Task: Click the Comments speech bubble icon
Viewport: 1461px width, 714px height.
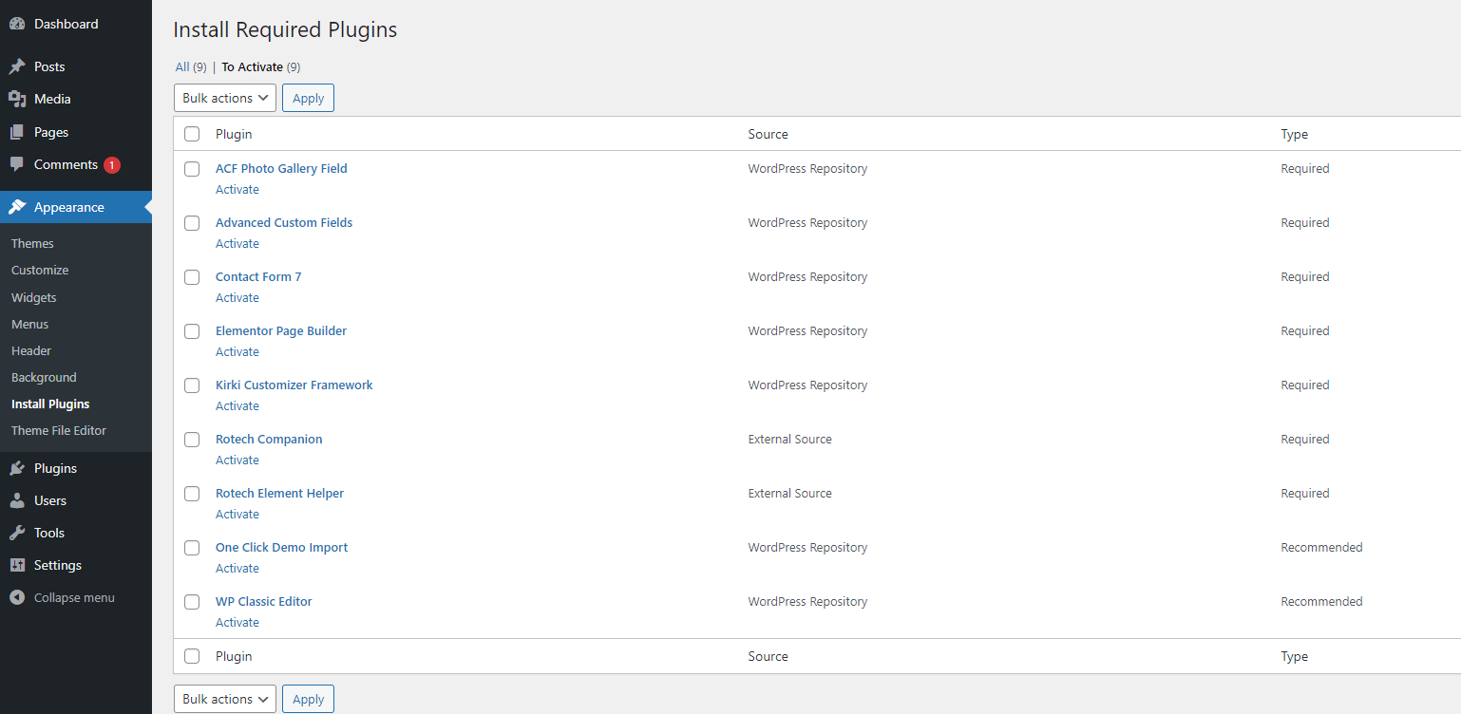Action: pos(17,164)
